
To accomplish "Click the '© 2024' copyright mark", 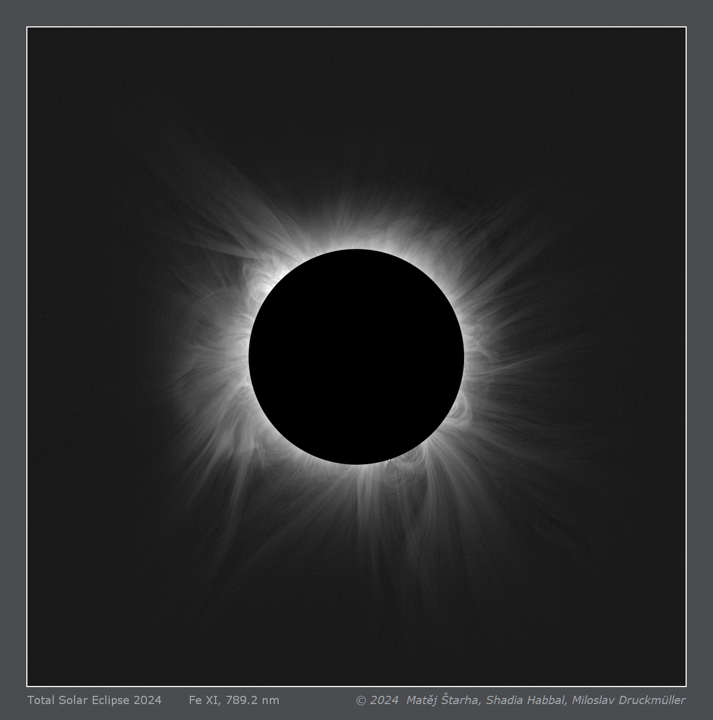I will (377, 700).
